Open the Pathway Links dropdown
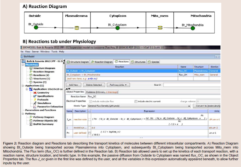Viewport: 241px width, 167px height. (x=118, y=85)
